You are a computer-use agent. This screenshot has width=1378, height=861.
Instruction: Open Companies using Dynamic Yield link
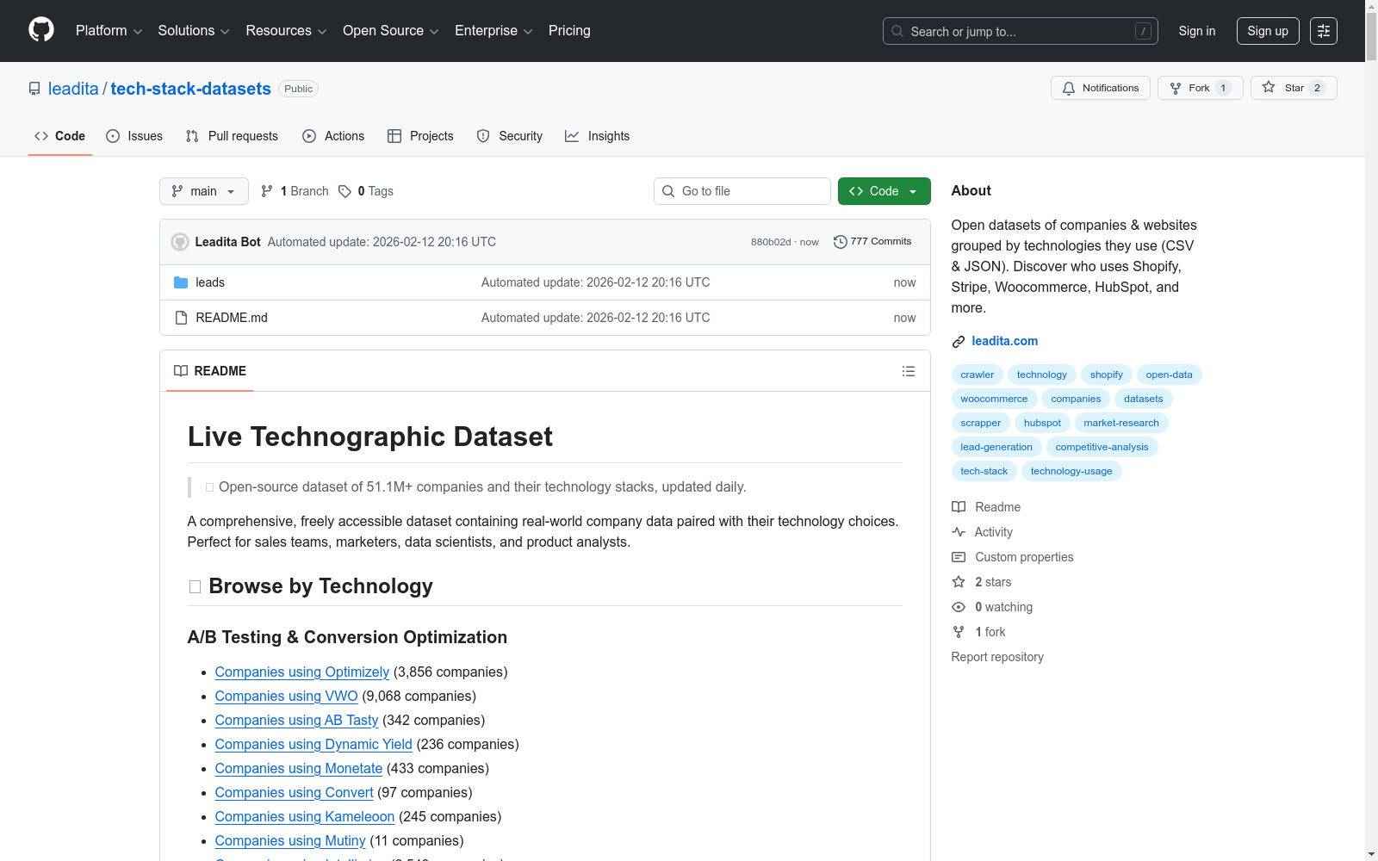click(313, 744)
